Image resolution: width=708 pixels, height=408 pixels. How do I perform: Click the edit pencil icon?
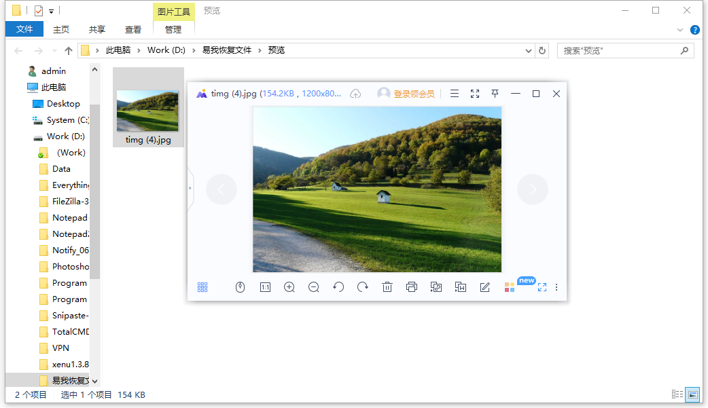tap(485, 287)
